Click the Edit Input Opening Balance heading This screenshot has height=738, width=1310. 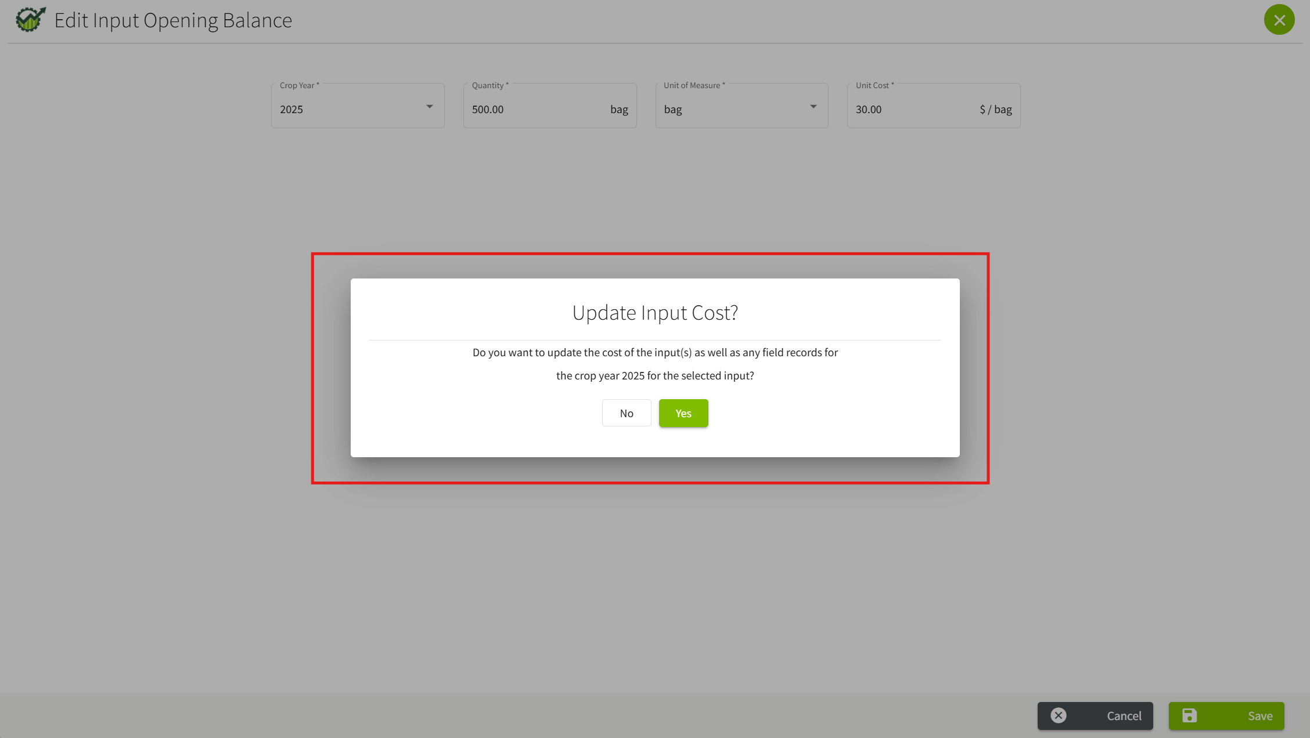[173, 20]
